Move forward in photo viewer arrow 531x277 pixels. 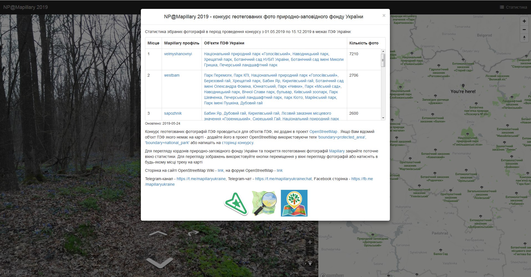[x=158, y=233]
